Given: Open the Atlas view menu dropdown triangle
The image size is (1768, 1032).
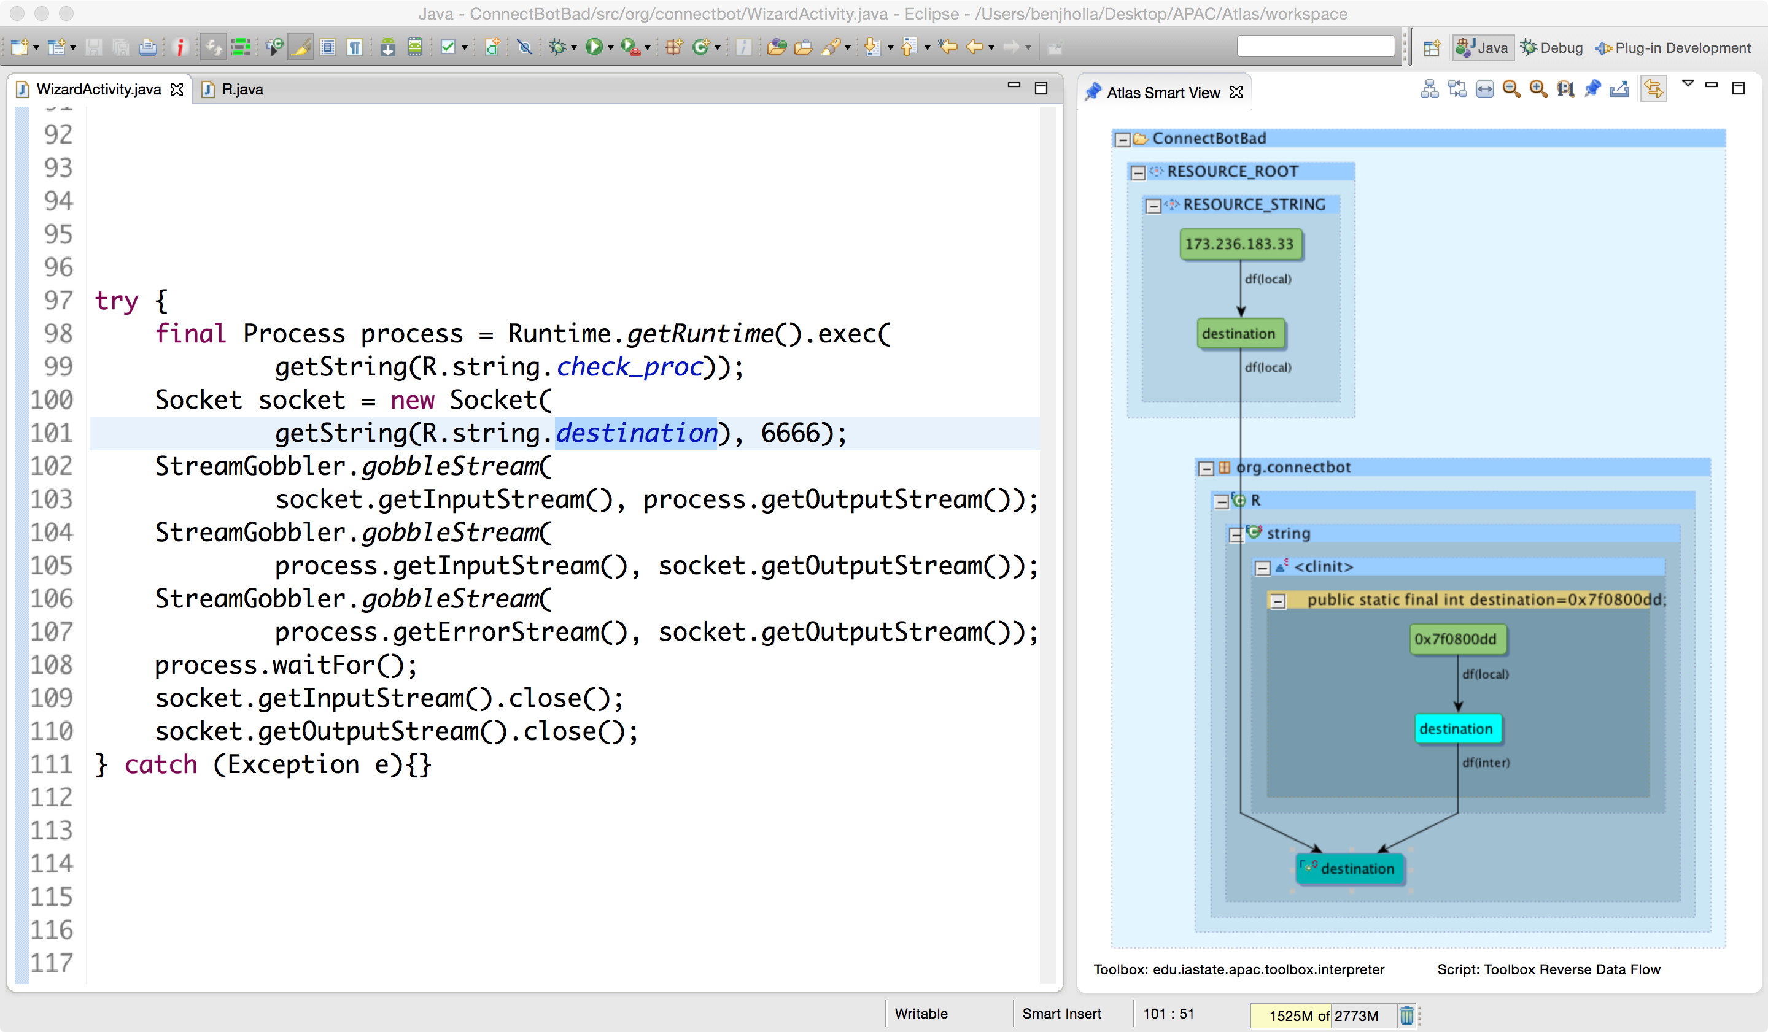Looking at the screenshot, I should click(x=1688, y=84).
